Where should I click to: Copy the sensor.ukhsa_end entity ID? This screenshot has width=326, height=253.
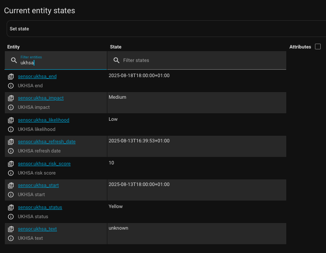(x=11, y=76)
